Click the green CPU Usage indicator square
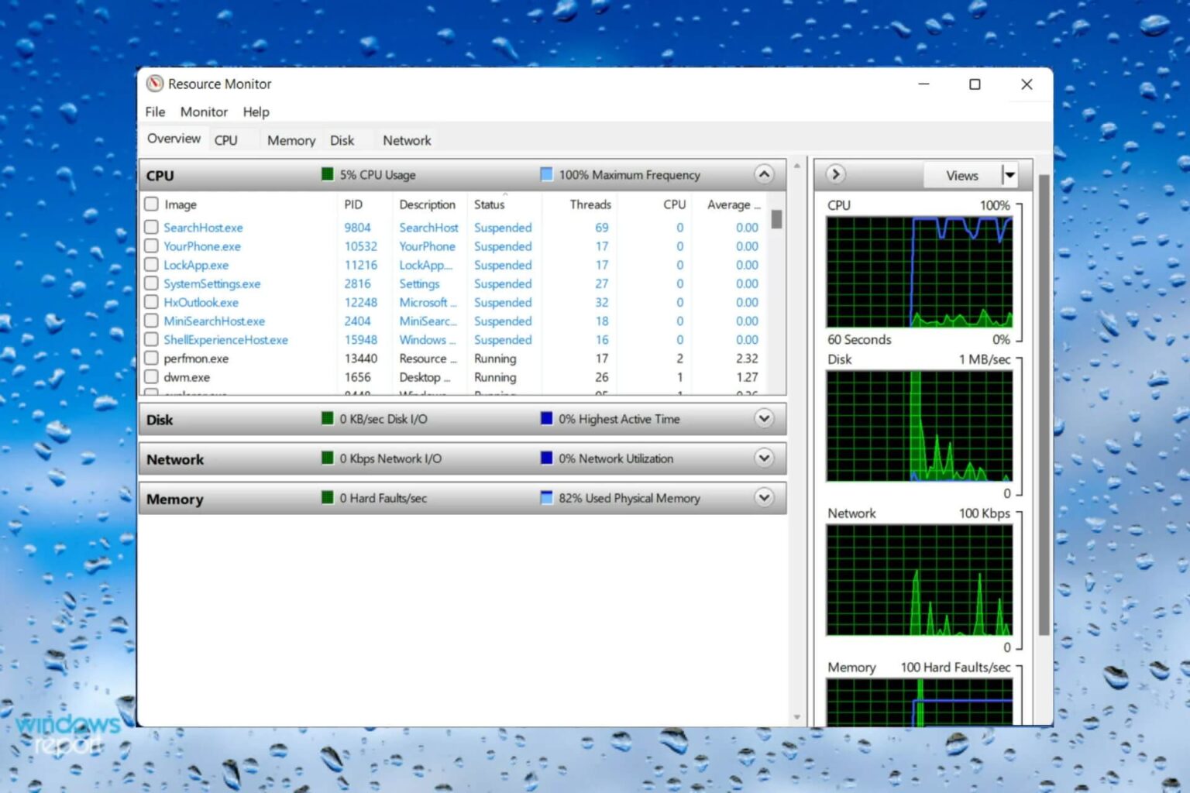The image size is (1190, 793). click(327, 174)
